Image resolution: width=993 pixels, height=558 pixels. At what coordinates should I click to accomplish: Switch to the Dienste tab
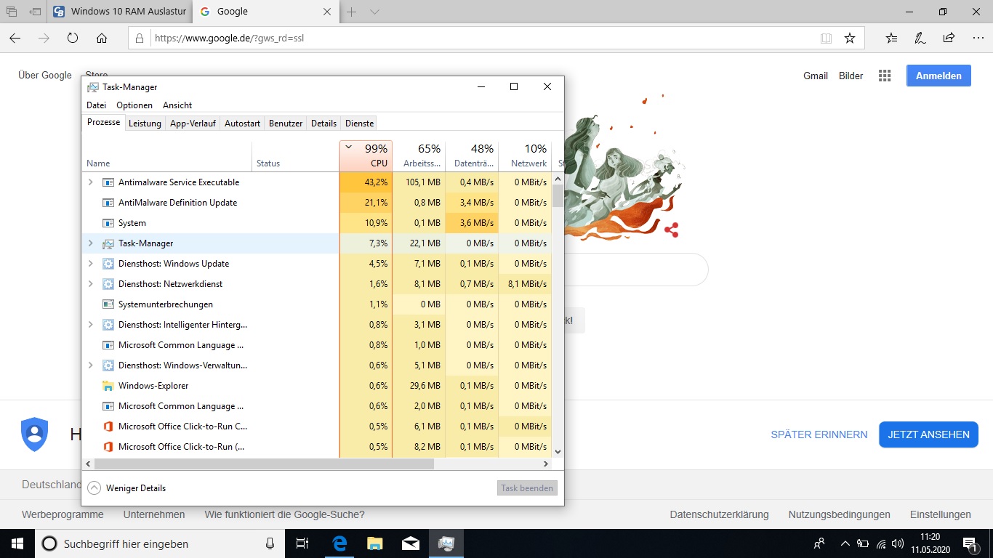[x=359, y=124]
